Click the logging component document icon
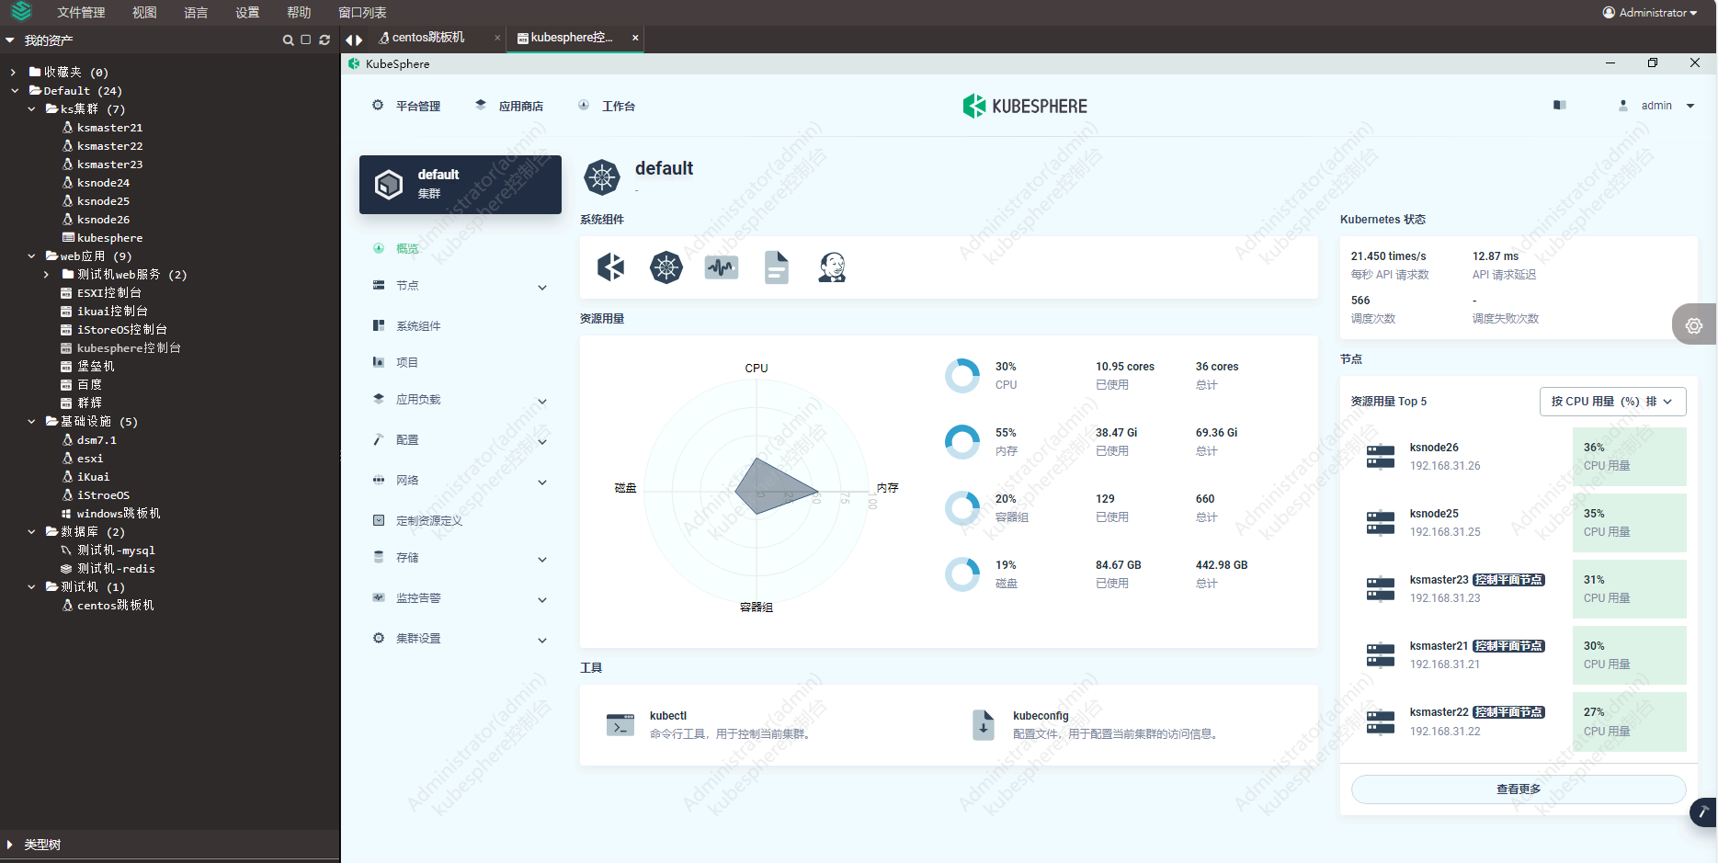This screenshot has width=1718, height=863. [x=777, y=267]
